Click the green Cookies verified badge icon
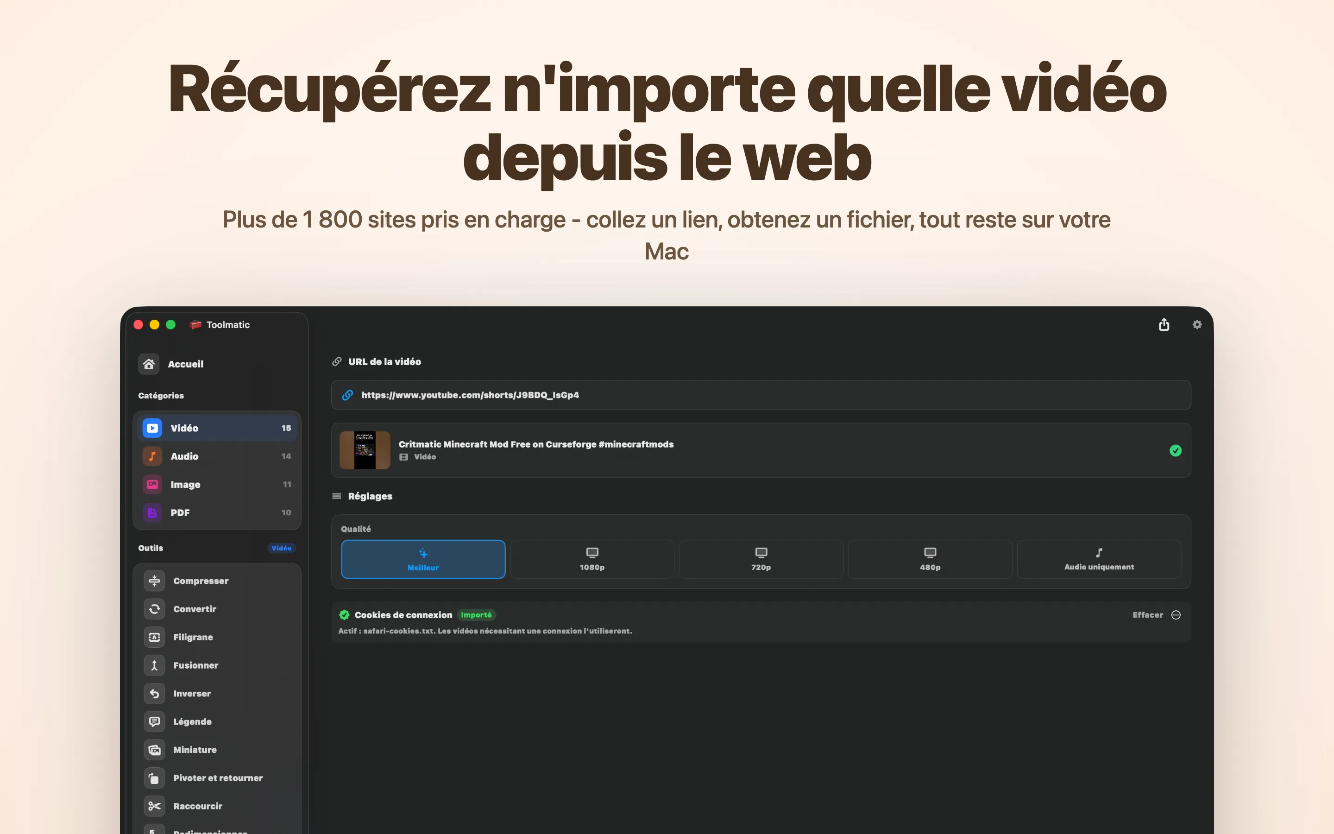Screen dimensions: 1334x834 [x=344, y=615]
